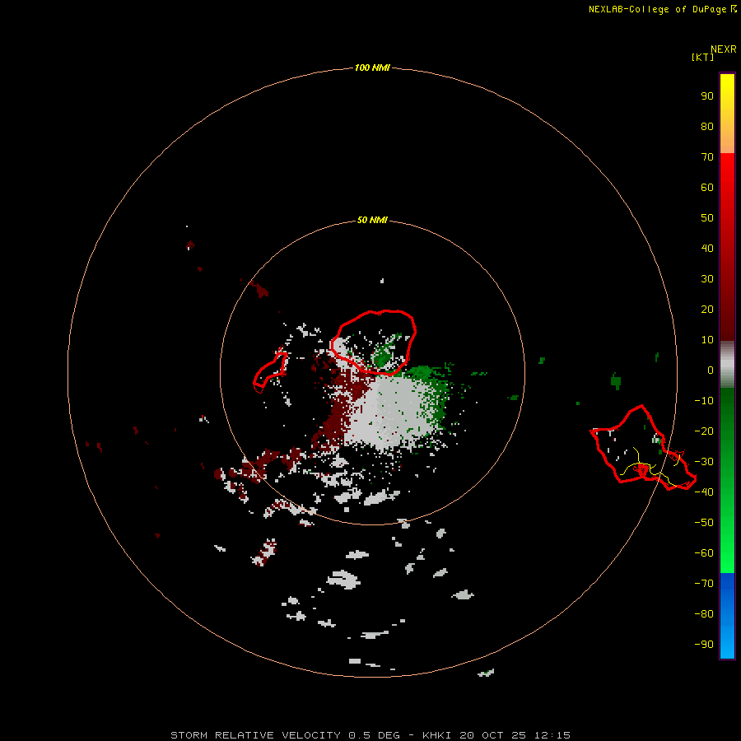Click the -50 value on velocity scale
741x741 pixels.
click(704, 523)
